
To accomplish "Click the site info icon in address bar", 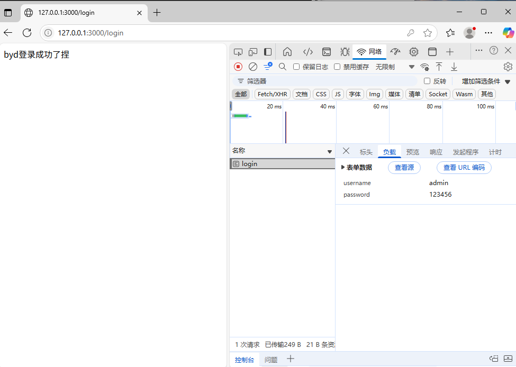I will click(48, 33).
